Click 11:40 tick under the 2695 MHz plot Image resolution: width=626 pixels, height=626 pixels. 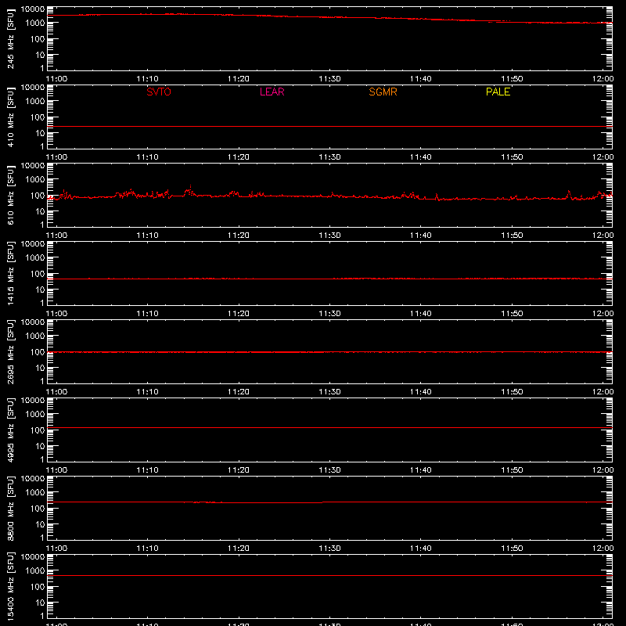[x=421, y=392]
